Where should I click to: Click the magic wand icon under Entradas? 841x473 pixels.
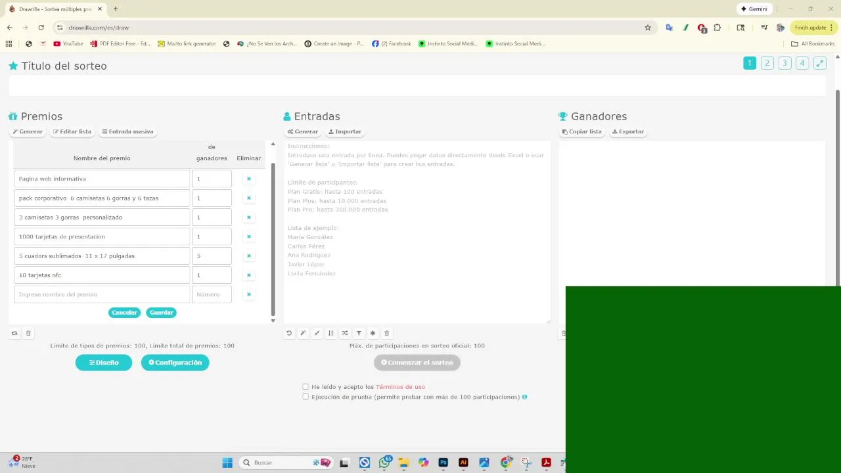click(303, 333)
